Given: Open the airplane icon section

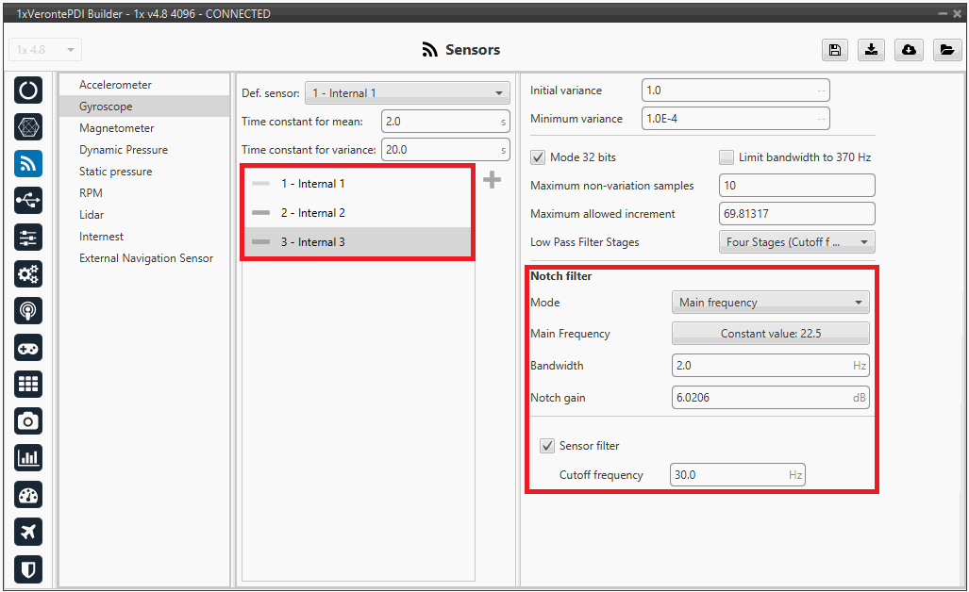Looking at the screenshot, I should [x=28, y=532].
